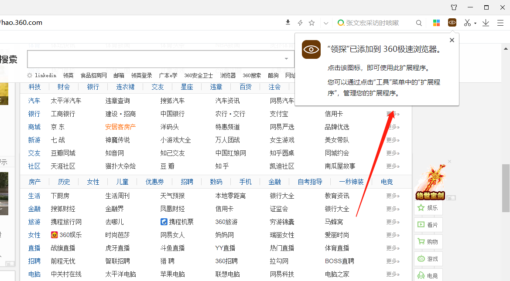Open the 斗鱼直播 link
Screen dimensions: 510x281
pos(172,248)
